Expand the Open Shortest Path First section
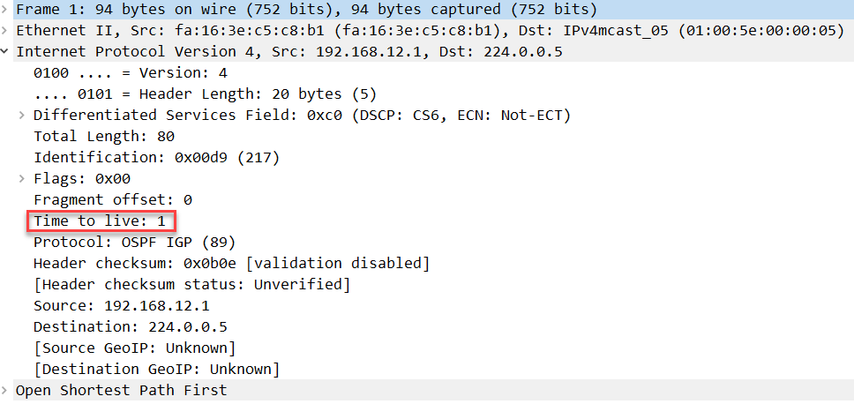Image resolution: width=854 pixels, height=404 pixels. point(4,390)
